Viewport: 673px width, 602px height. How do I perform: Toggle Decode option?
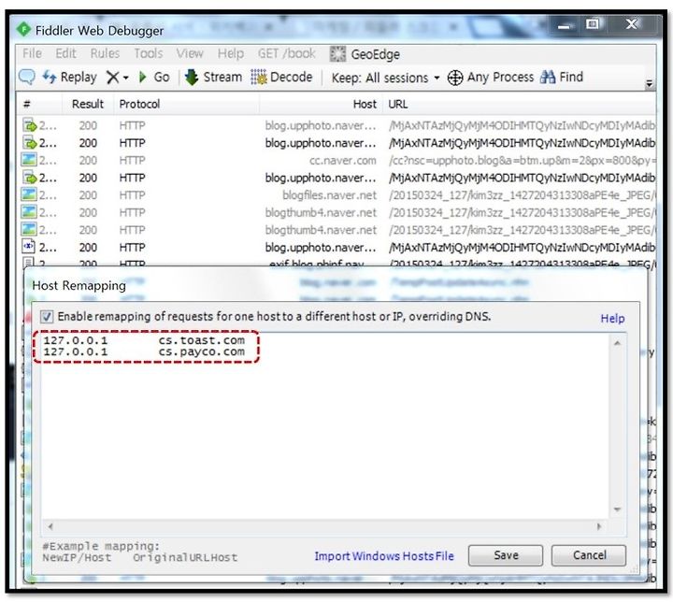[x=281, y=78]
